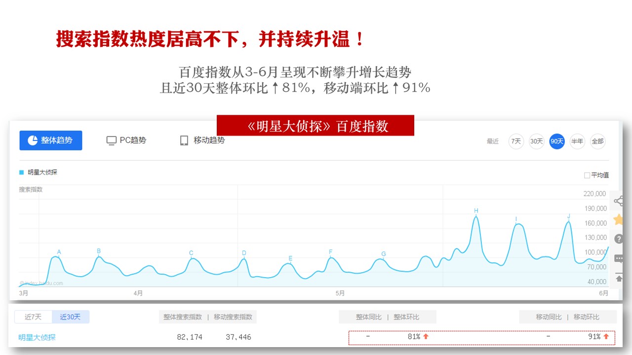Click the 最近 label before range buttons
The width and height of the screenshot is (632, 355).
click(x=493, y=142)
